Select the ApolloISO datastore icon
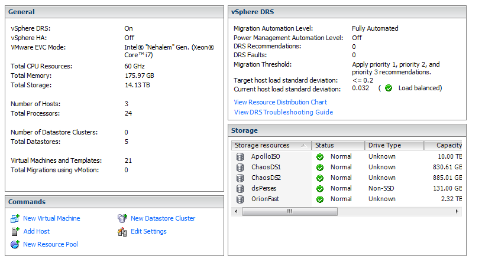Image resolution: width=482 pixels, height=269 pixels. 240,157
